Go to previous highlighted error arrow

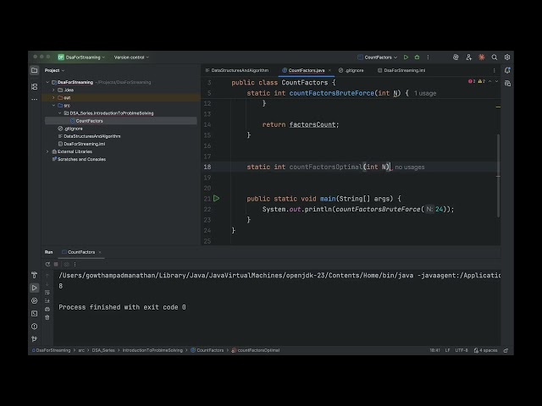(489, 81)
